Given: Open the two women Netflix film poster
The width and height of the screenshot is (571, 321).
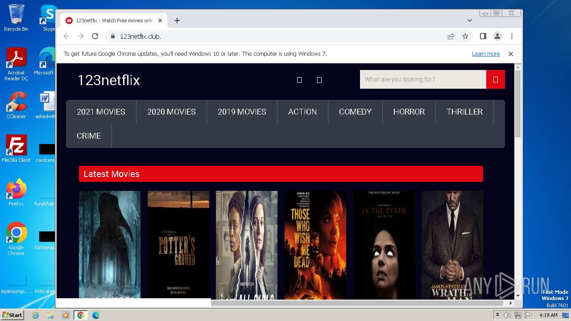Looking at the screenshot, I should (x=247, y=245).
